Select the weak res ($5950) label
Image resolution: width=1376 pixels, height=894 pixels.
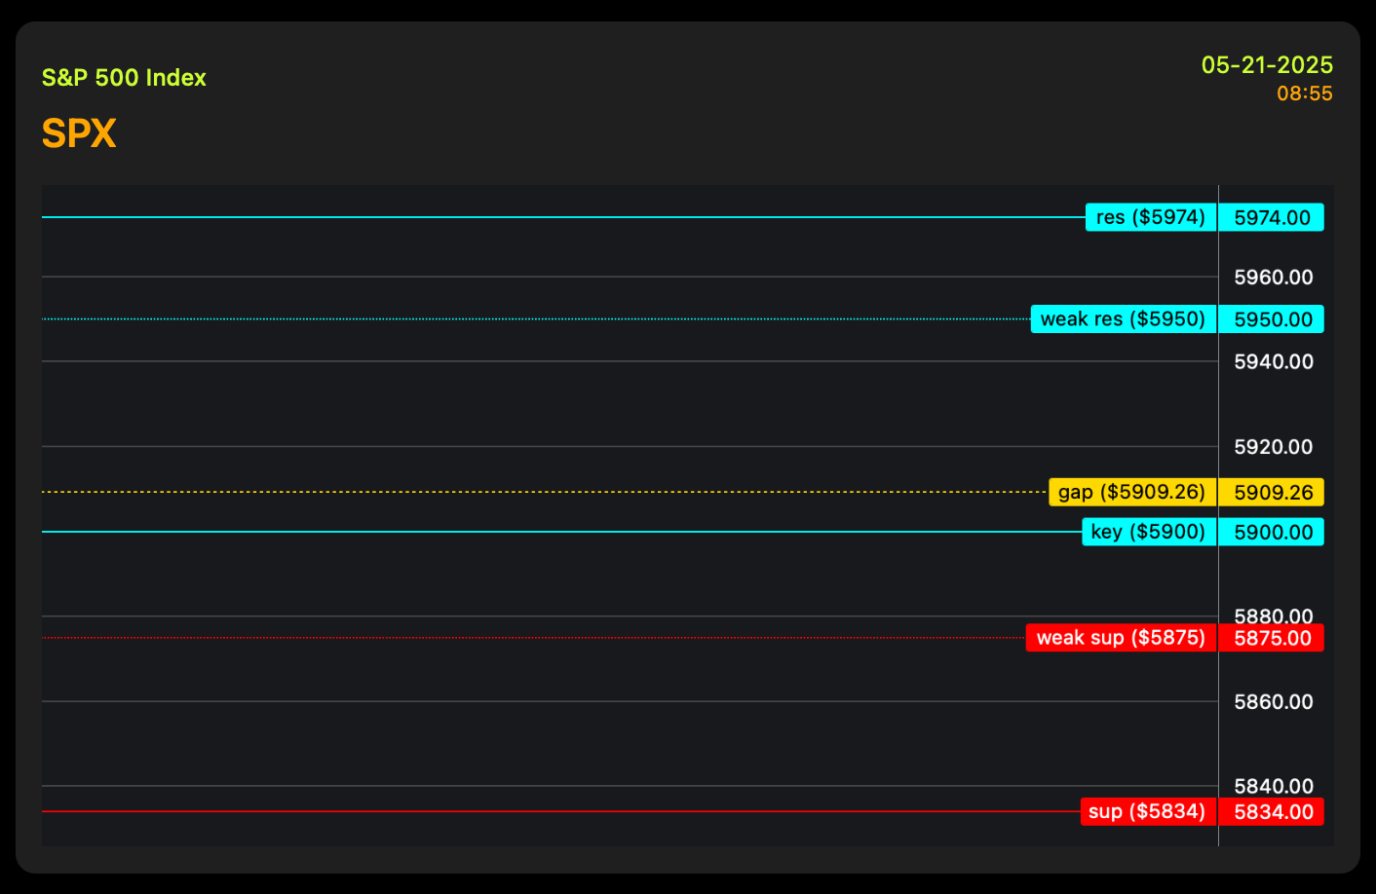pos(1124,319)
